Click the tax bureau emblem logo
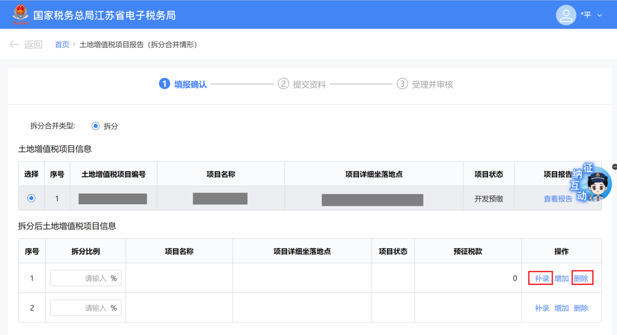This screenshot has height=335, width=617. coord(20,15)
